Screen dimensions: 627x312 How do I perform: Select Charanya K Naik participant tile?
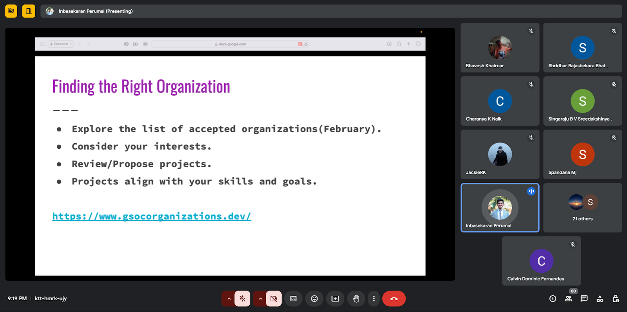coord(500,101)
